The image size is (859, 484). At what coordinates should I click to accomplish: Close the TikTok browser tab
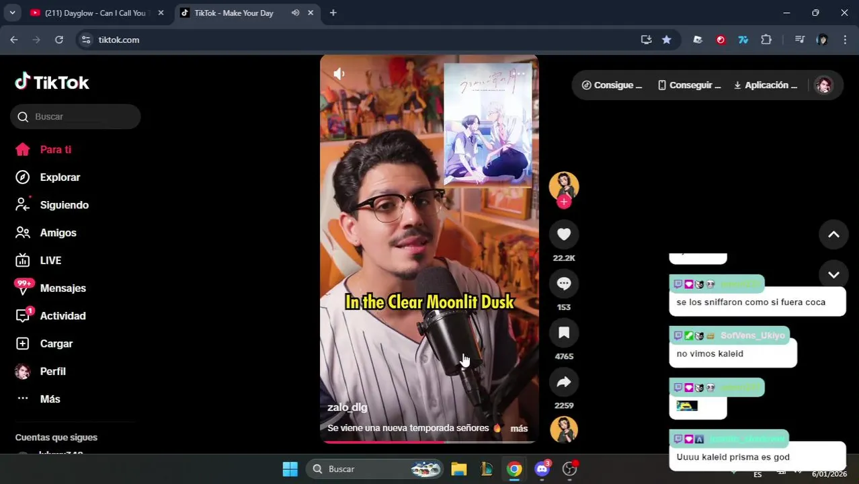tap(311, 13)
